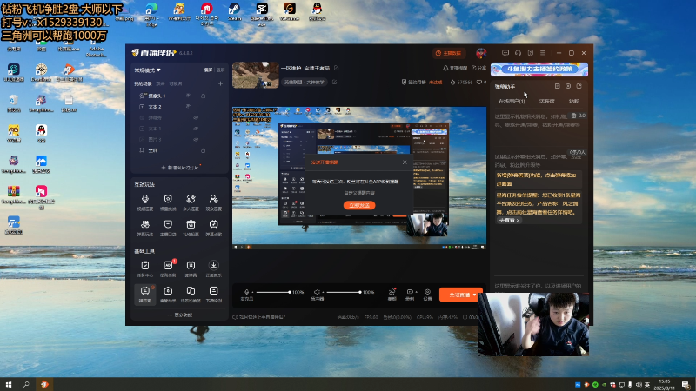Select the 钻粉 tab
The height and width of the screenshot is (391, 696).
pos(574,101)
